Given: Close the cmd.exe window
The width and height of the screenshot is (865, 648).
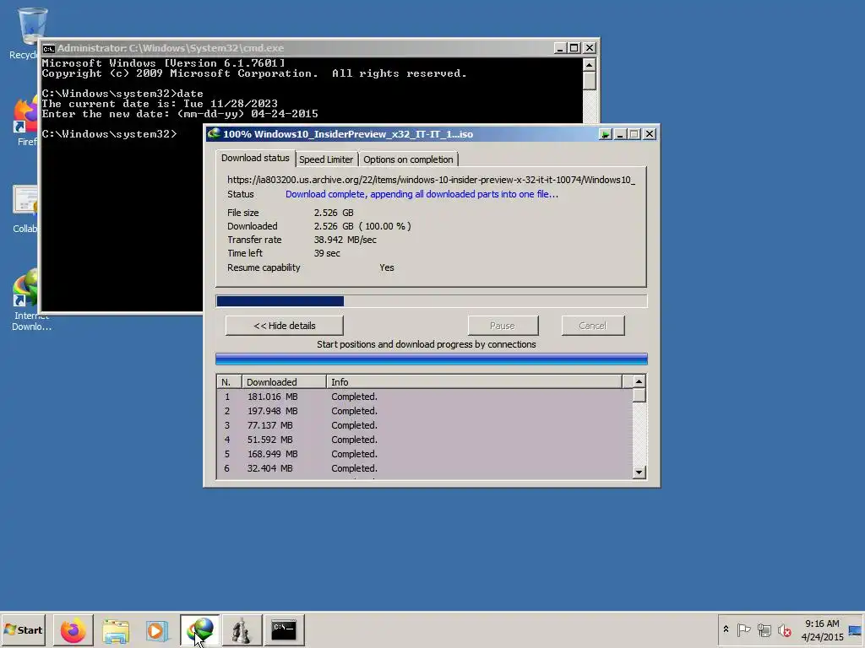Looking at the screenshot, I should pos(590,48).
